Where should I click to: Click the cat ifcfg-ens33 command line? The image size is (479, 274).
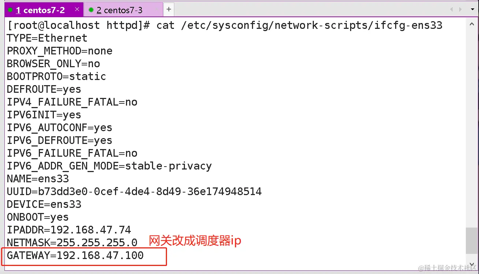225,25
